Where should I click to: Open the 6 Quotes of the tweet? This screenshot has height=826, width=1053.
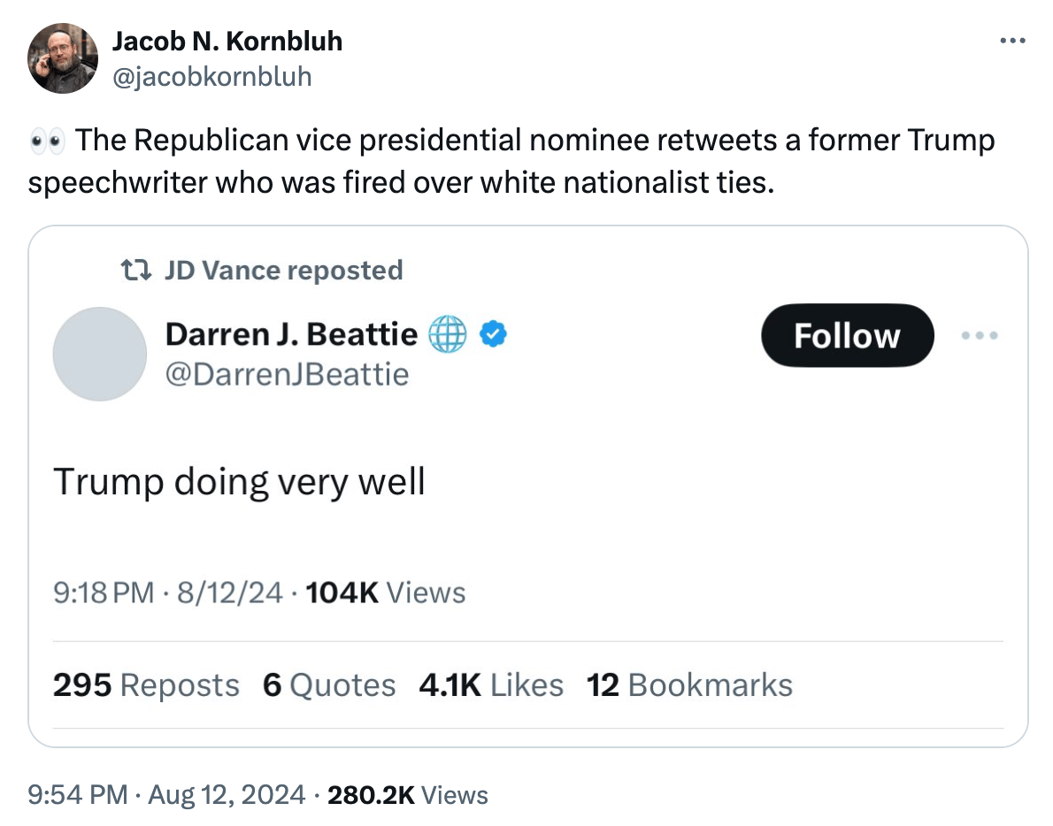point(330,685)
